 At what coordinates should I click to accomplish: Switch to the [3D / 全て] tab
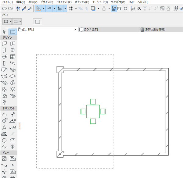[x=88, y=30]
